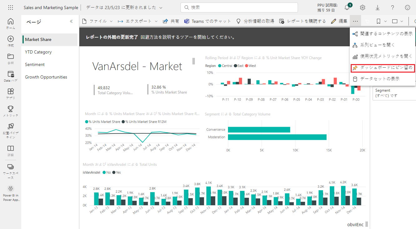Select 使用状況メトリックを開く menu item
This screenshot has height=229, width=416.
tap(383, 56)
